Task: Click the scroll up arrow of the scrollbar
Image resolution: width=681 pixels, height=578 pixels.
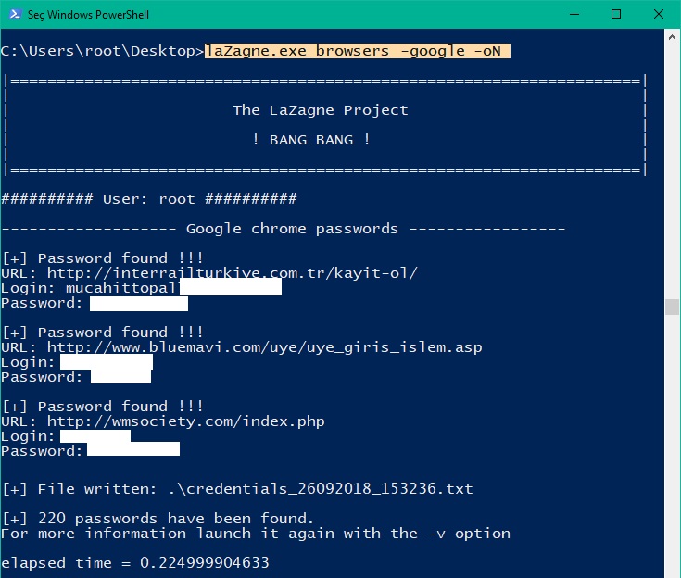Action: (x=672, y=38)
